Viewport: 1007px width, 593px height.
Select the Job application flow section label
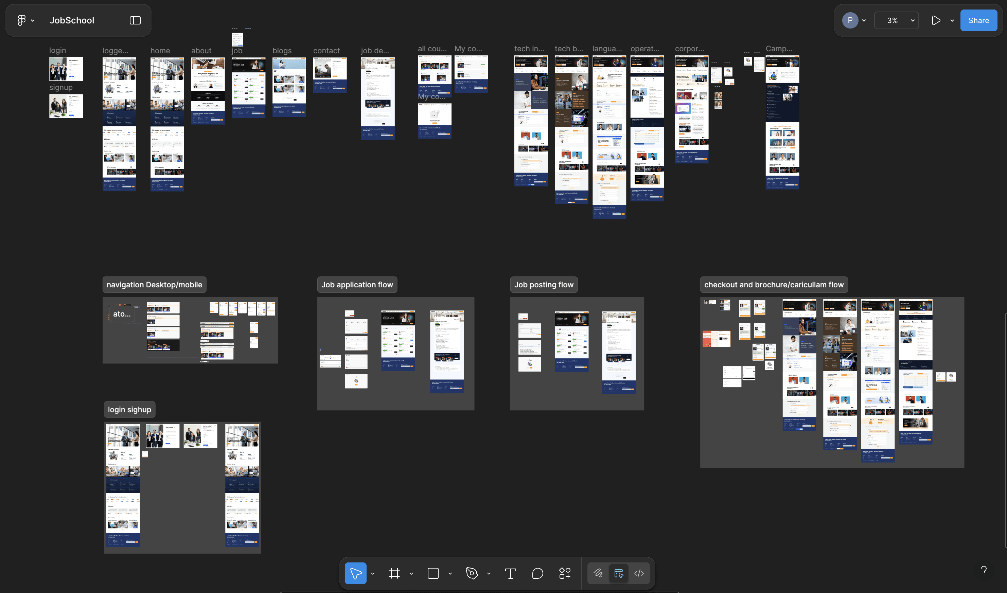click(357, 285)
